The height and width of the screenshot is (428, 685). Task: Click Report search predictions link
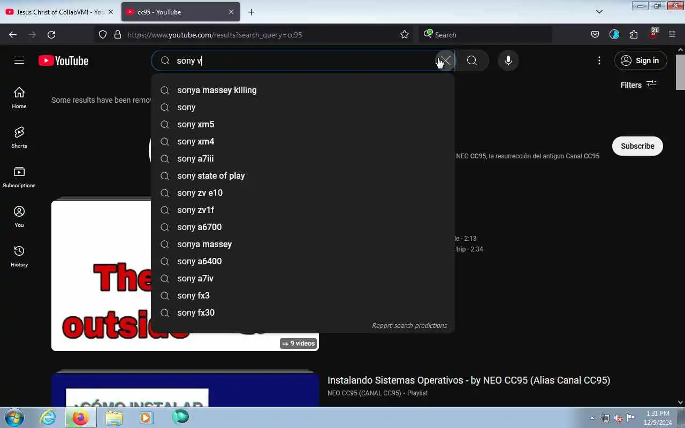tap(409, 325)
